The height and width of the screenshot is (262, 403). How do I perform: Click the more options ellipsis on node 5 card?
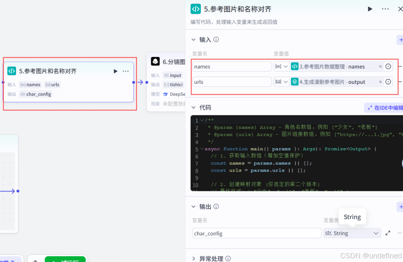click(126, 71)
